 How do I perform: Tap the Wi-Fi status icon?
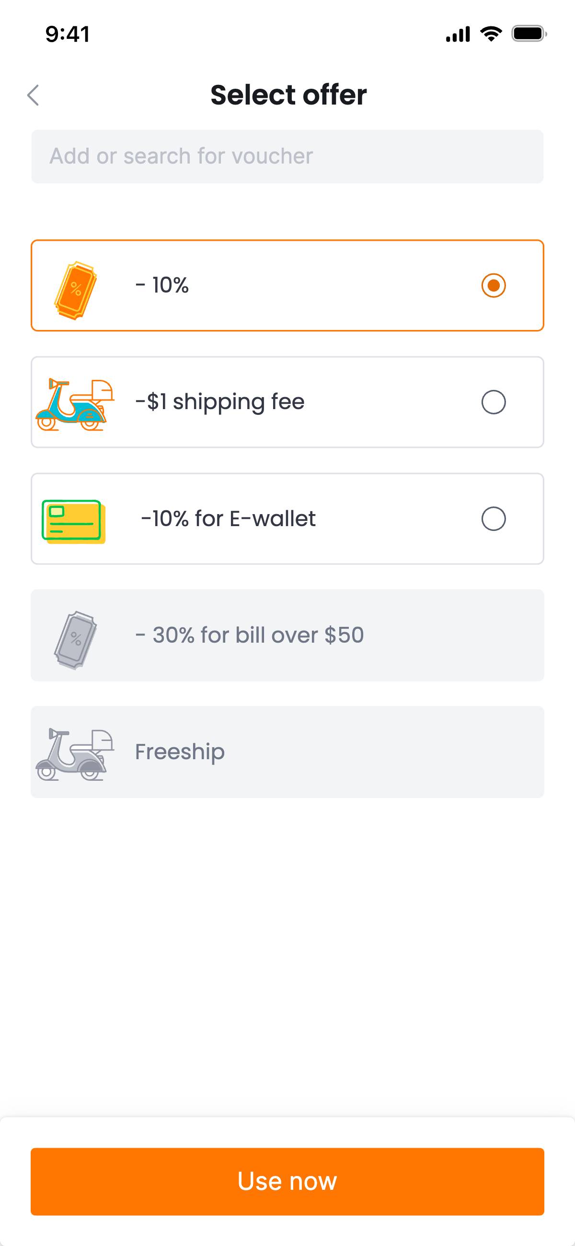click(491, 34)
